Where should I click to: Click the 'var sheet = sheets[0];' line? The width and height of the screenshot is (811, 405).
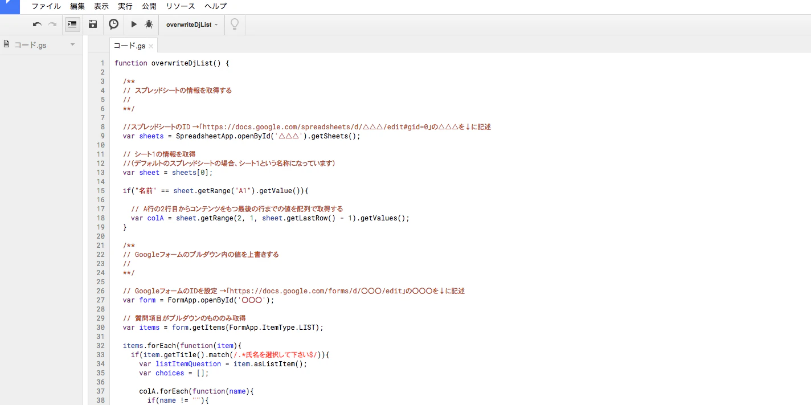coord(167,173)
